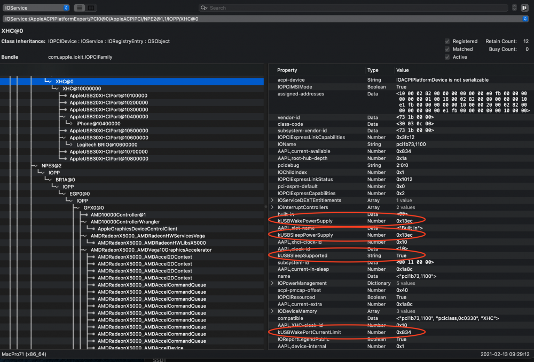This screenshot has width=534, height=362.
Task: Expand the iPhone@10400000 node
Action: tap(71, 124)
